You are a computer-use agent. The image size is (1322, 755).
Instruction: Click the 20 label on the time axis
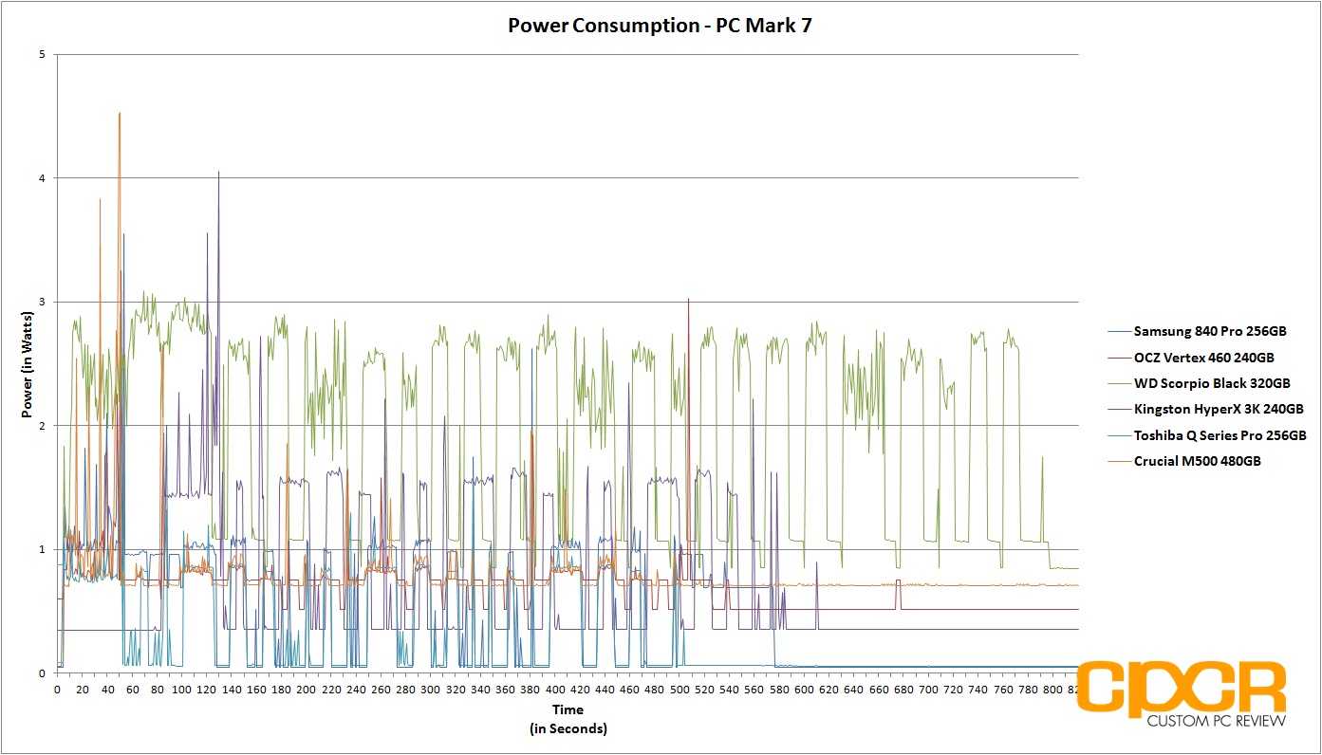click(82, 690)
